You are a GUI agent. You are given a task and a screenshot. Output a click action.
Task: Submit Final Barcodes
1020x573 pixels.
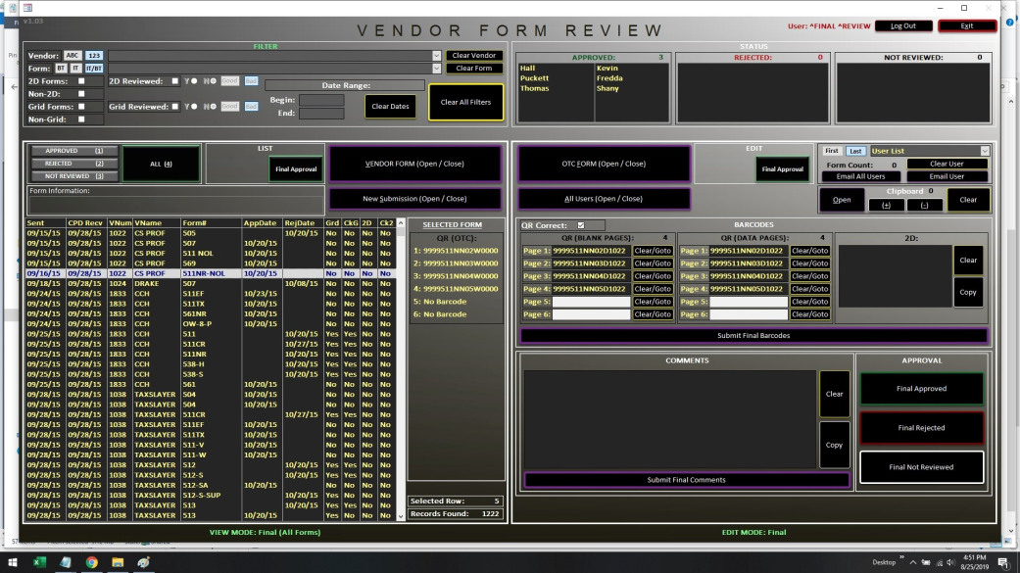(753, 335)
